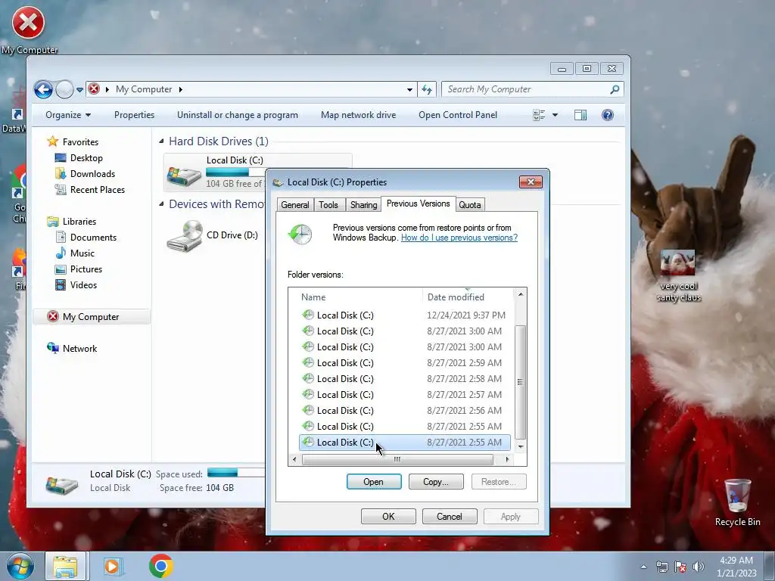
Task: Open the Organize menu
Action: click(x=68, y=115)
